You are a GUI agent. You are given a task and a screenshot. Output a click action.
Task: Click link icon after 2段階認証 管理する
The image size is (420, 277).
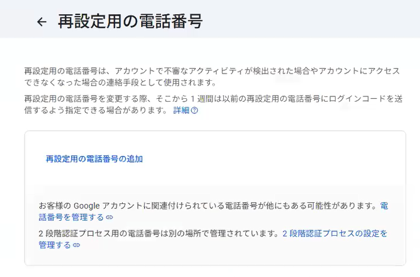point(77,245)
